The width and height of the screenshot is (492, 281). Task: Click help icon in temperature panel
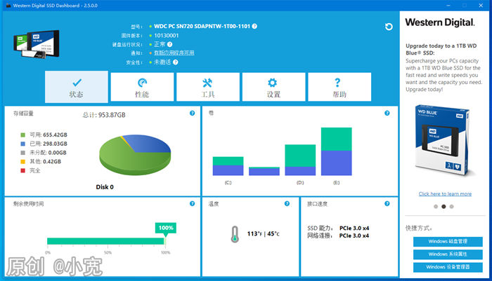(x=287, y=204)
